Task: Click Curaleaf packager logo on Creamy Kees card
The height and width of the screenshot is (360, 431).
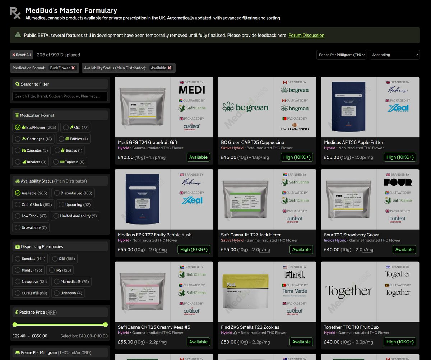Action: pos(192,311)
